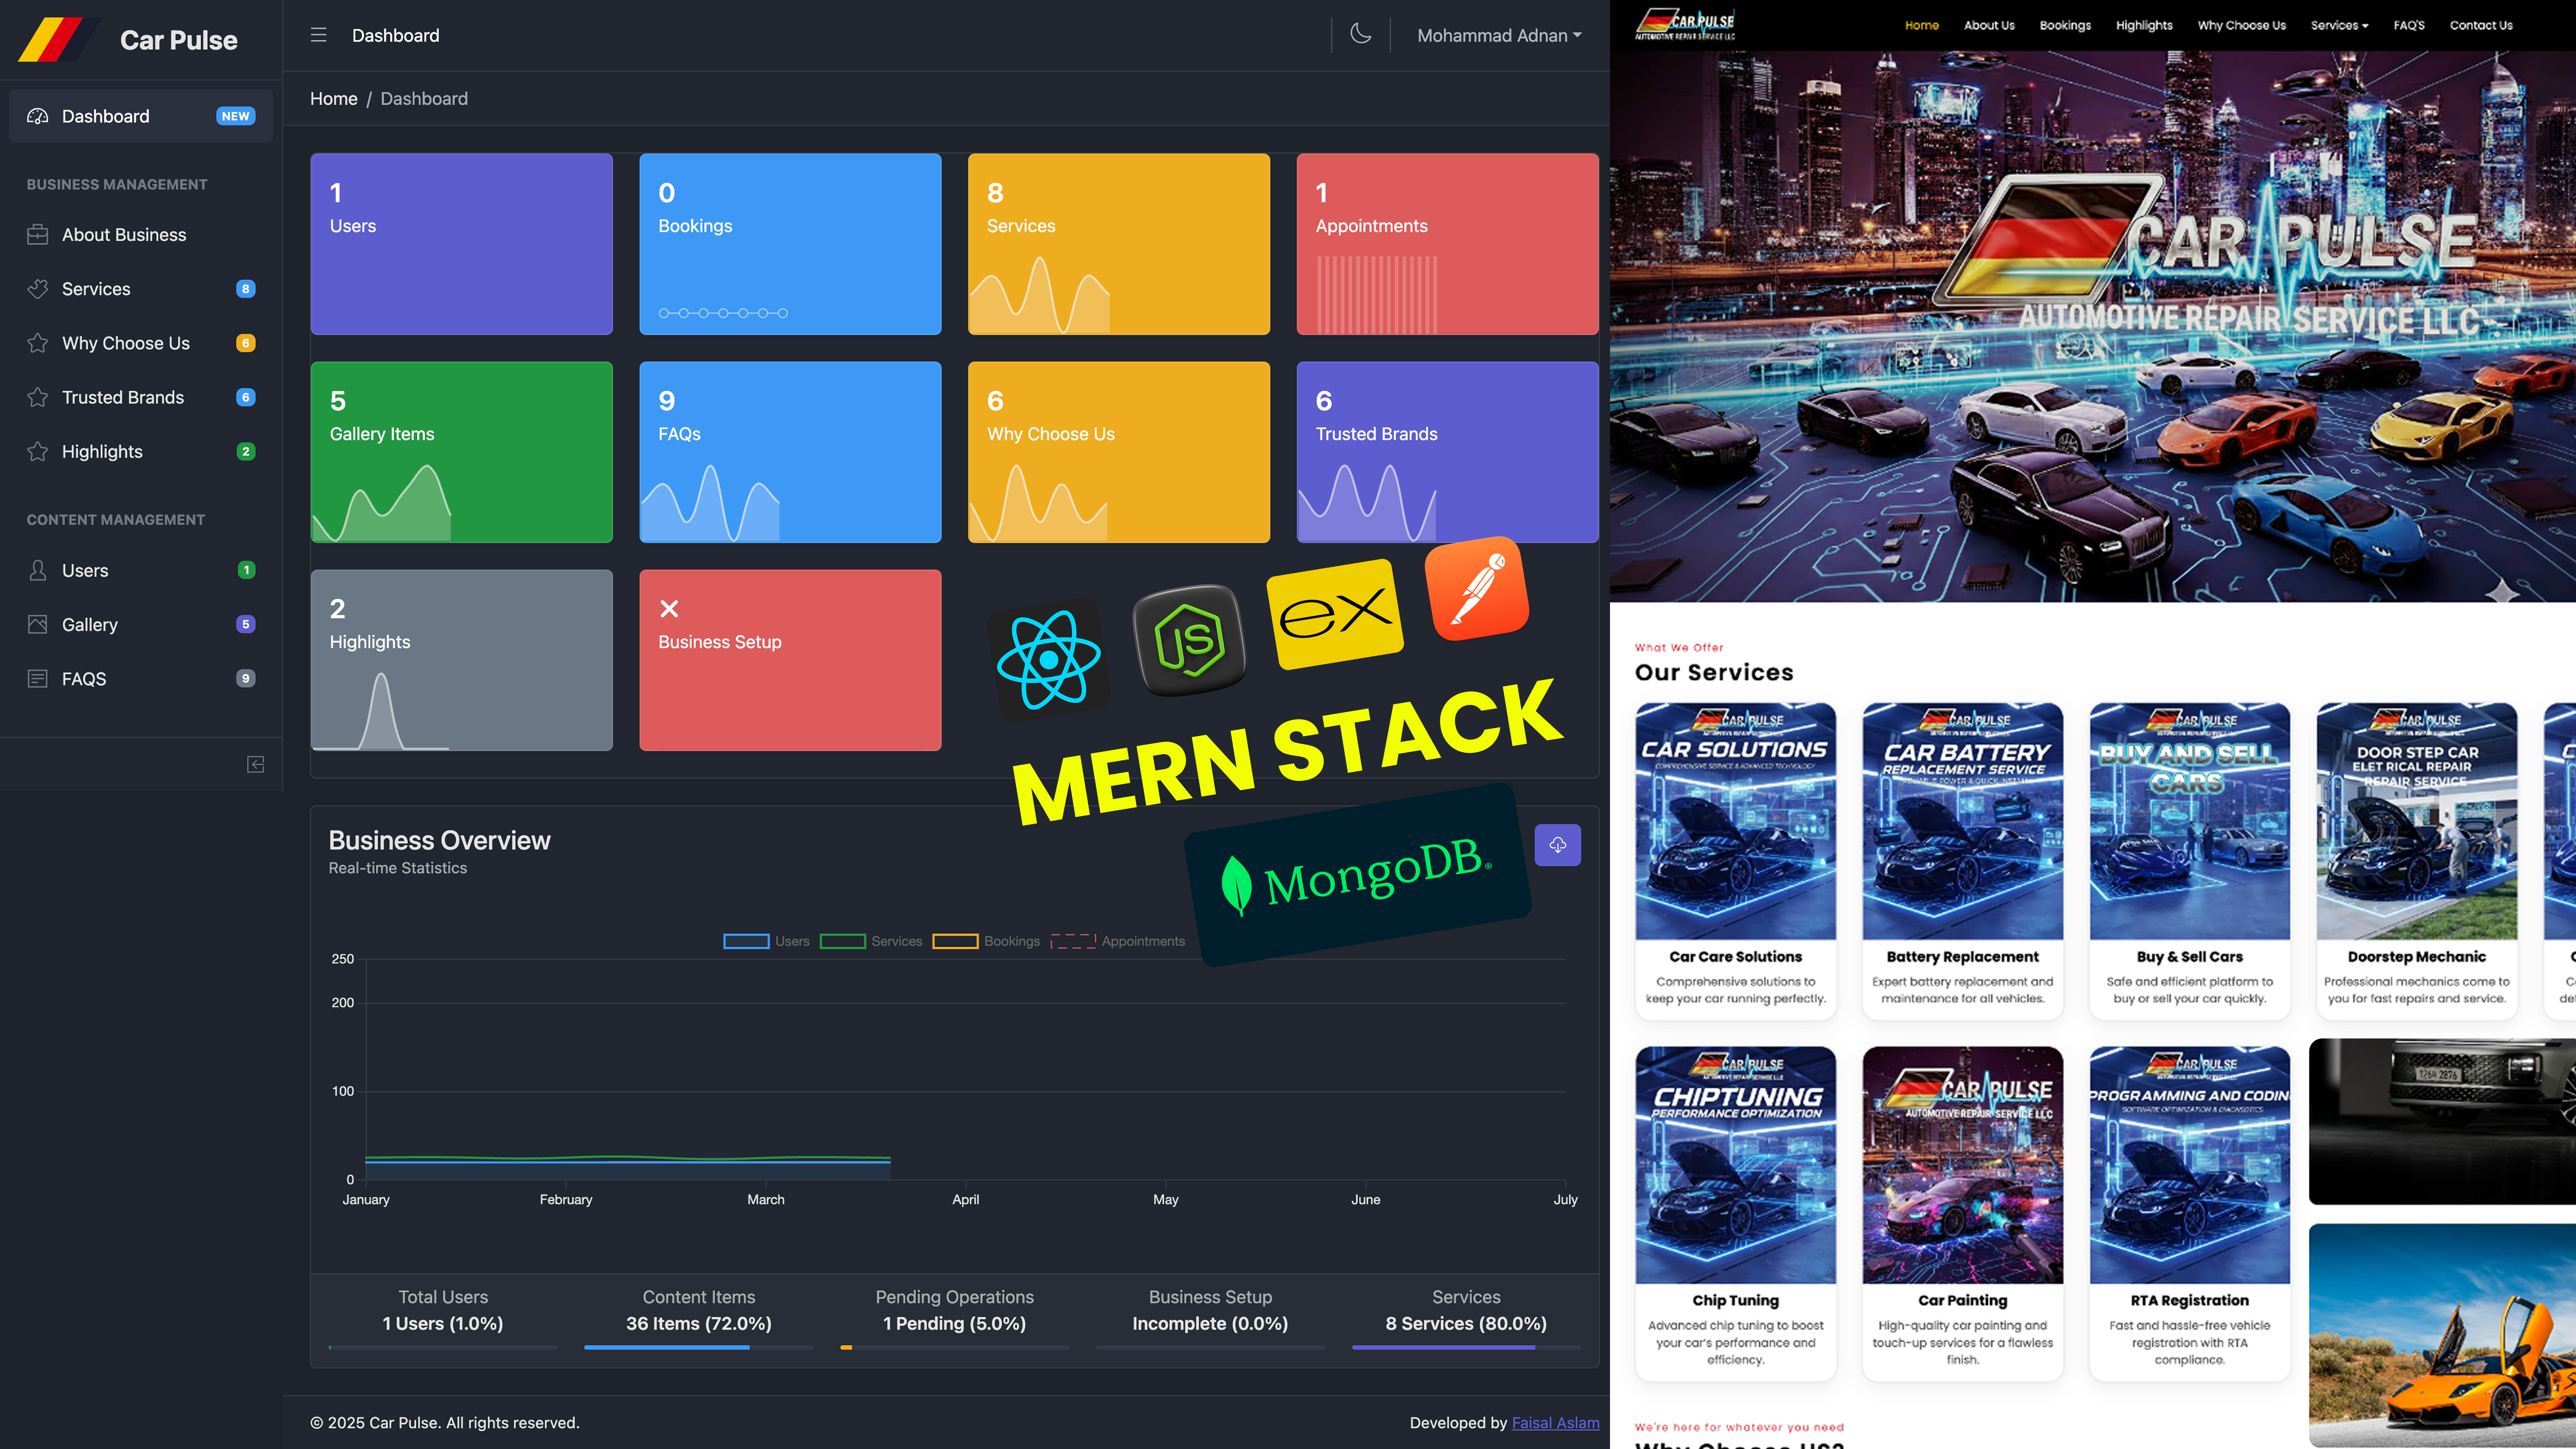The height and width of the screenshot is (1449, 2576).
Task: Click the red Business Setup card
Action: click(790, 660)
